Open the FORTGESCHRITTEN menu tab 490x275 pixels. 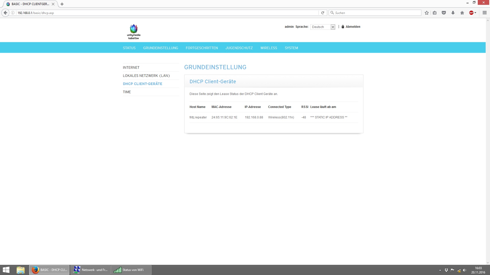pos(202,48)
